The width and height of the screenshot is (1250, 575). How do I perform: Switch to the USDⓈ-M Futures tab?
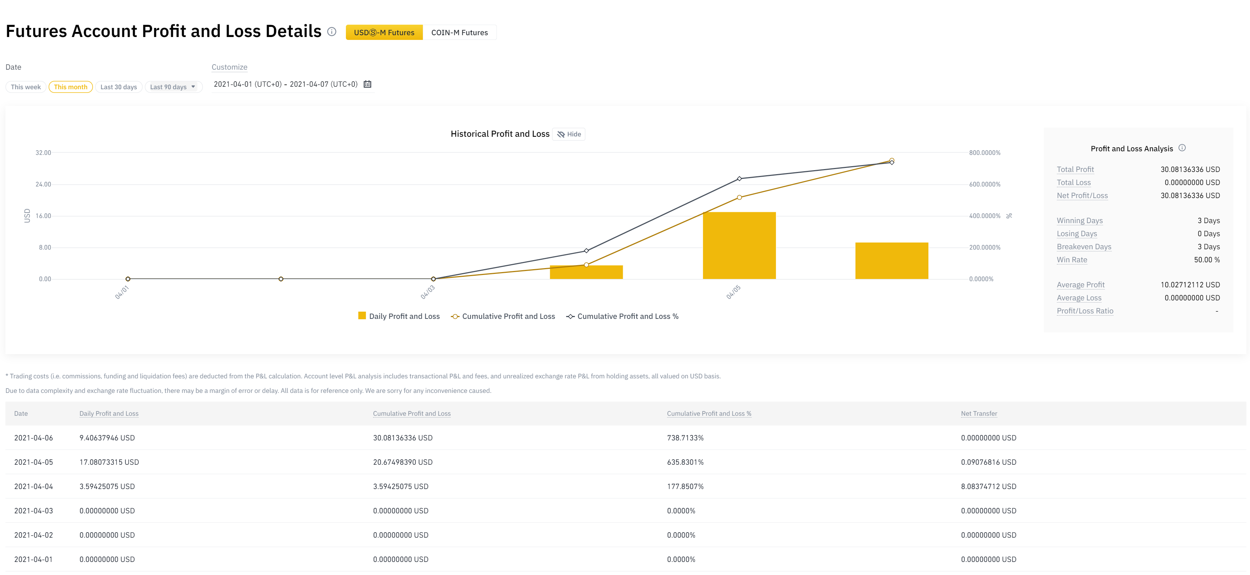click(x=384, y=33)
